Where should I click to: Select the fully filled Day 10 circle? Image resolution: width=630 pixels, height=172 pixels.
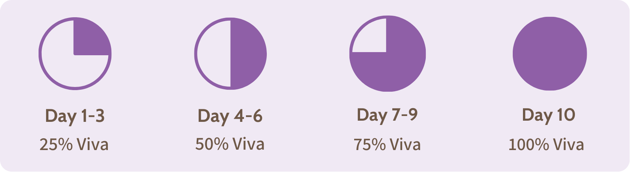(550, 54)
